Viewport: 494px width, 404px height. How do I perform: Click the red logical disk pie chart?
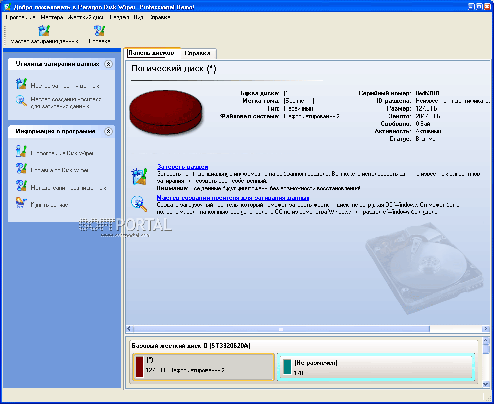click(166, 113)
